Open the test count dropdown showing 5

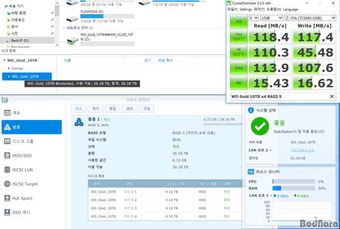(253, 18)
